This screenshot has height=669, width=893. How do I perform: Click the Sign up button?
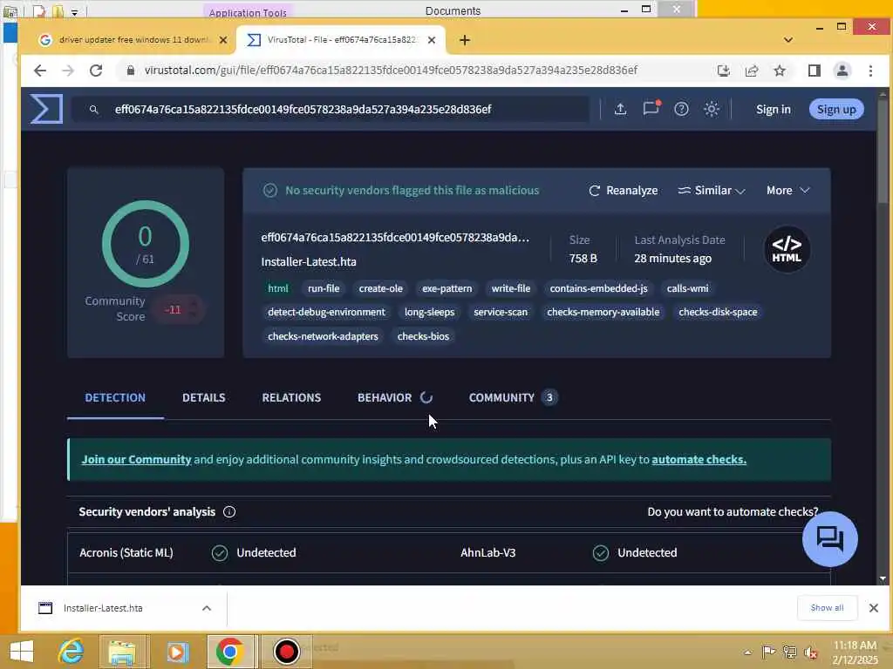(836, 109)
